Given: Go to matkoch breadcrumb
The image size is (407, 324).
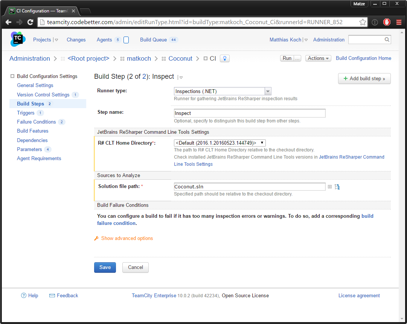Looking at the screenshot, I should 139,58.
